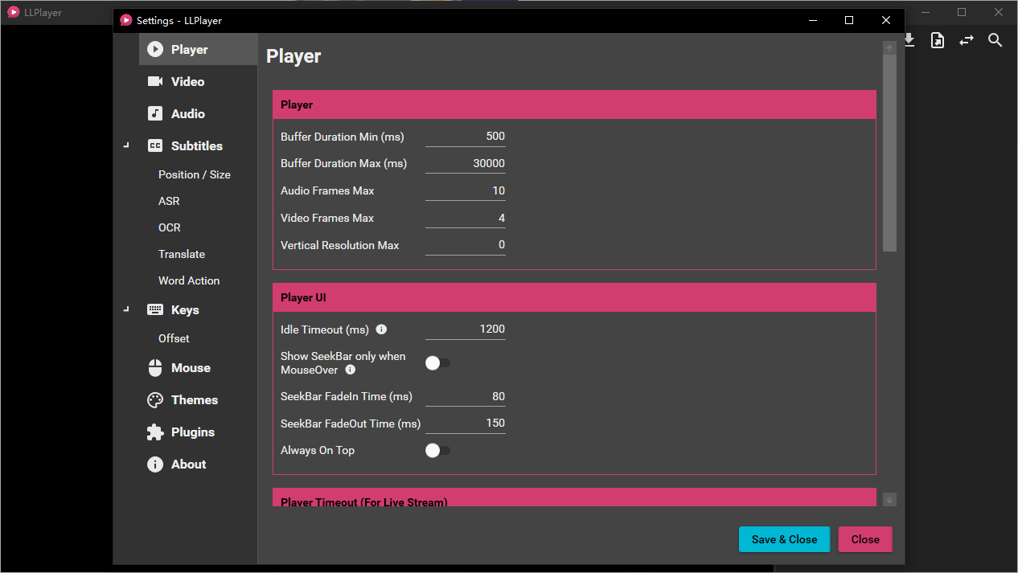Click info icon next to Show SeekBar MouseOver
Viewport: 1018px width, 573px height.
click(350, 370)
